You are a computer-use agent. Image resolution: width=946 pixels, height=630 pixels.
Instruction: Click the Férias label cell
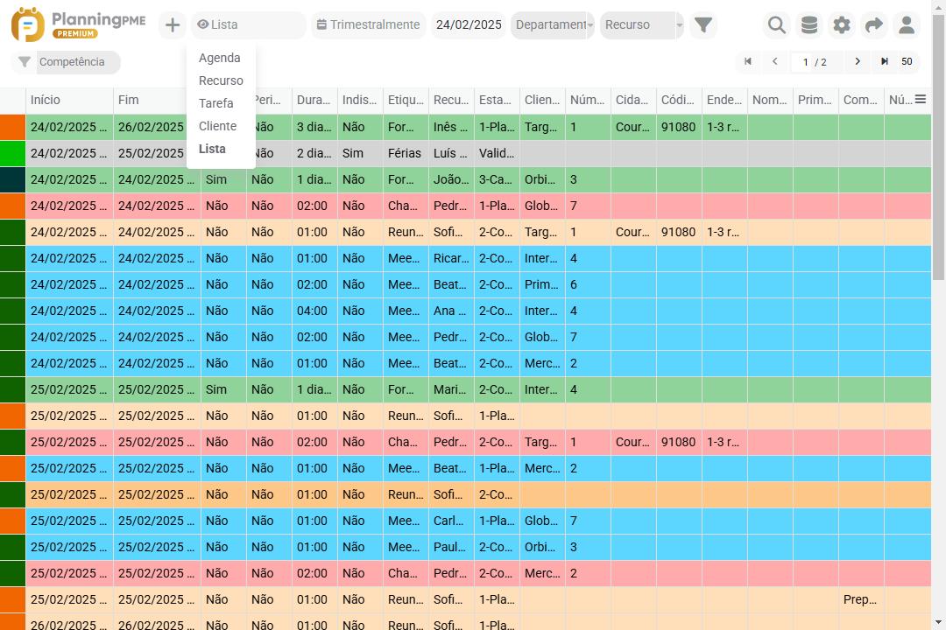pyautogui.click(x=406, y=153)
